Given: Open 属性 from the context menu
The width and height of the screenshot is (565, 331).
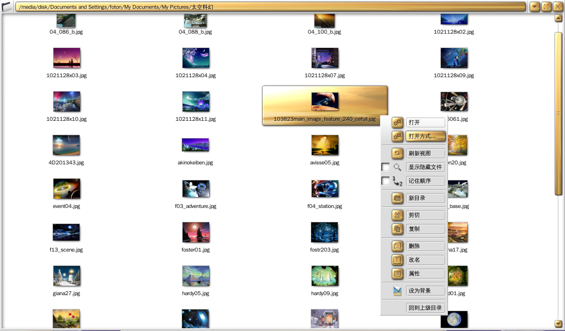Looking at the screenshot, I should tap(425, 274).
